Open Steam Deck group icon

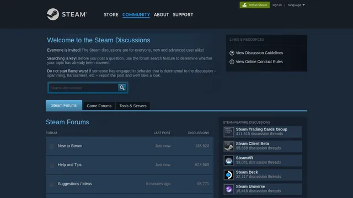[x=229, y=175]
